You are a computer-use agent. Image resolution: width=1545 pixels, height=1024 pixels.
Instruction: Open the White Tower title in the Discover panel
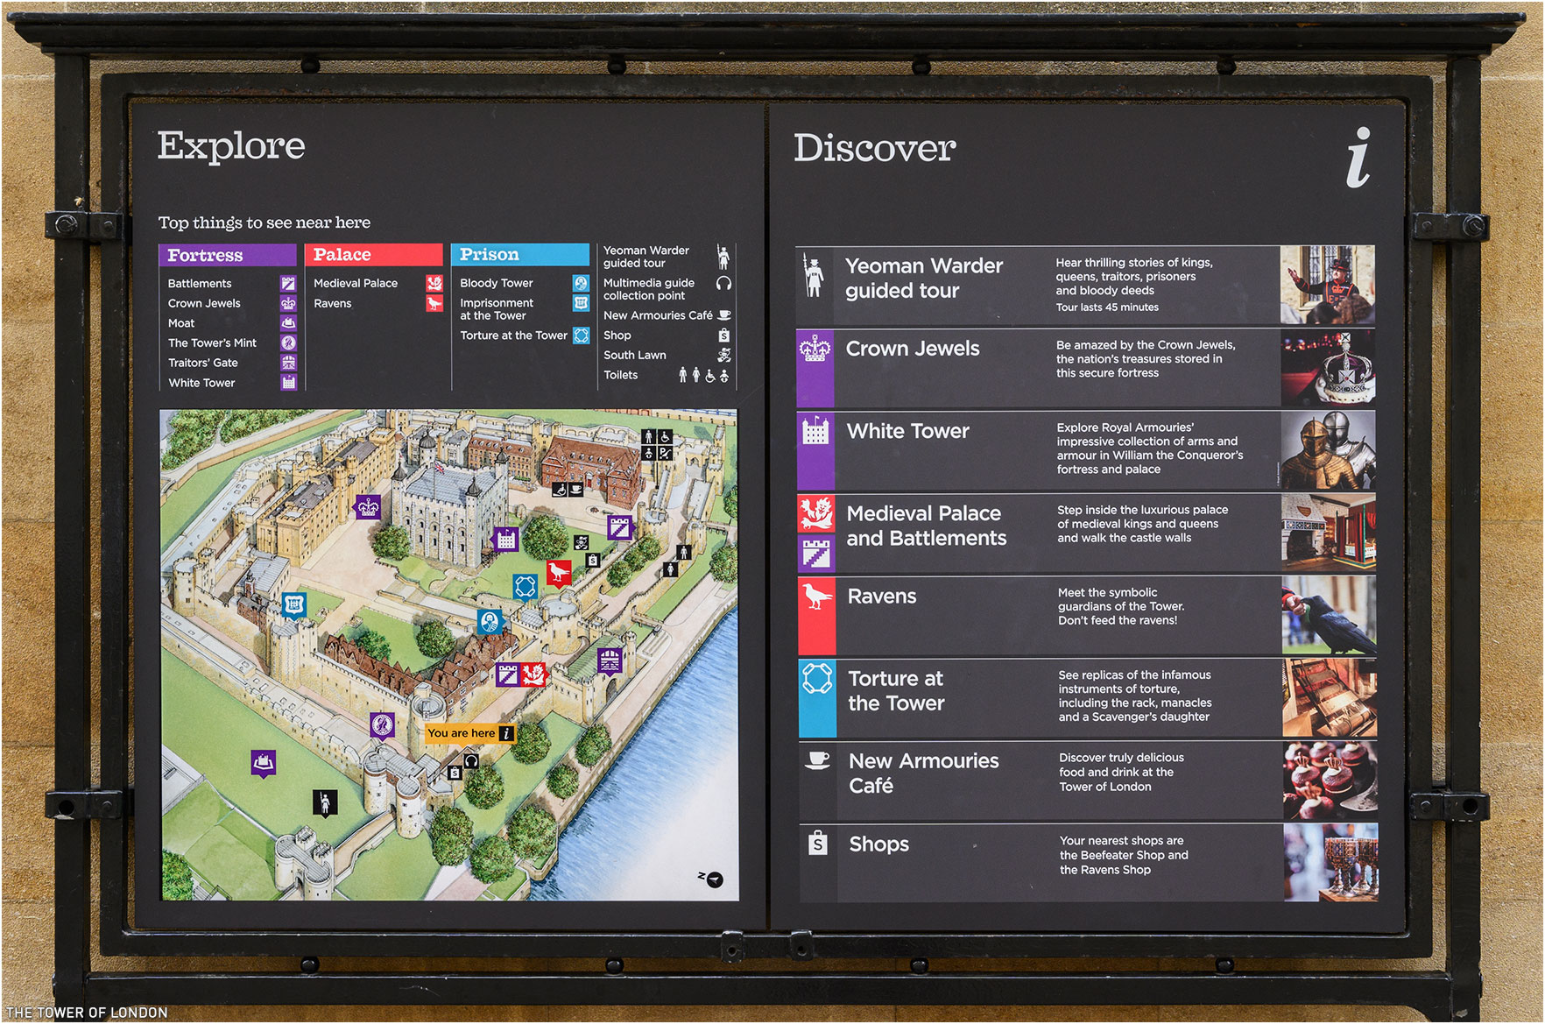click(x=908, y=431)
